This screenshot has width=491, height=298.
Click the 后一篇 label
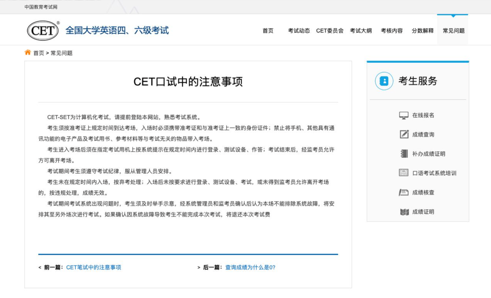pos(213,267)
